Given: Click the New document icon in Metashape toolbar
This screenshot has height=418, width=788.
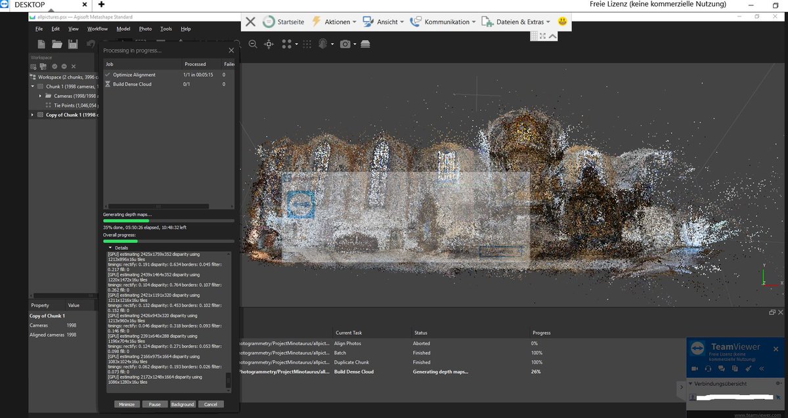Looking at the screenshot, I should coord(41,44).
